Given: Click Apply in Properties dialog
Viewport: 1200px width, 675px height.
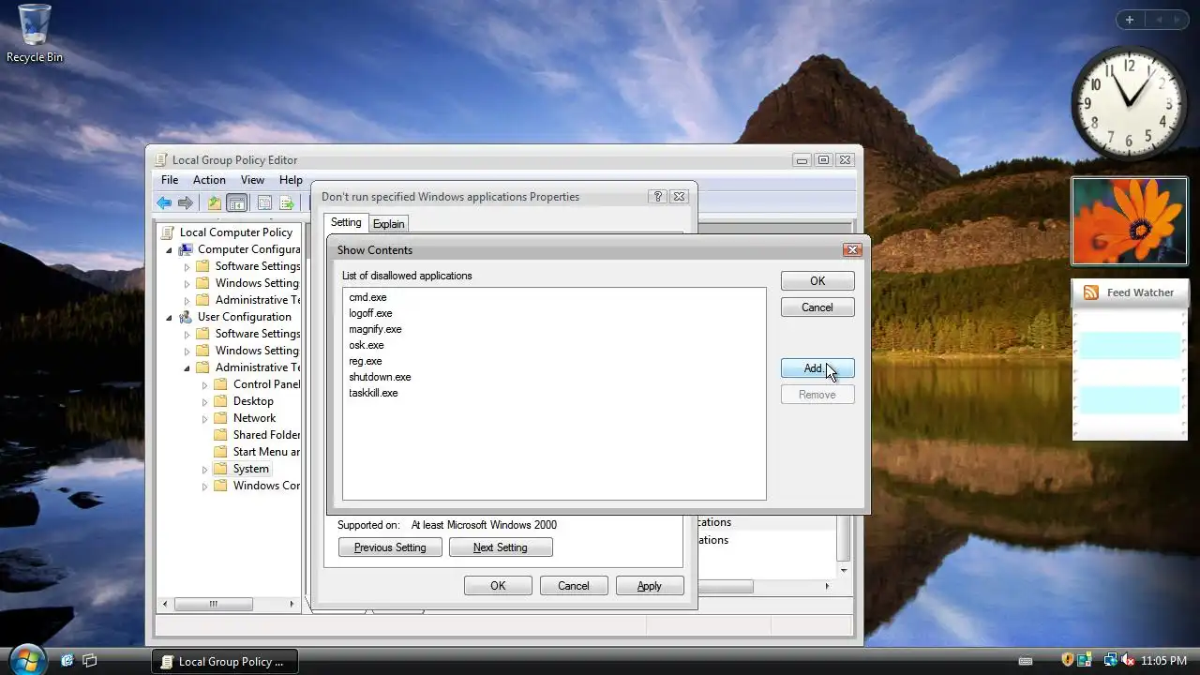Looking at the screenshot, I should click(650, 586).
